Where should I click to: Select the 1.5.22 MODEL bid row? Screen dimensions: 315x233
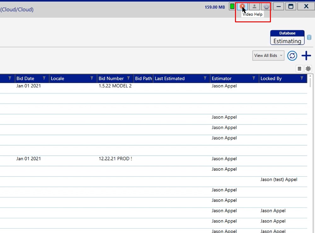tap(115, 86)
